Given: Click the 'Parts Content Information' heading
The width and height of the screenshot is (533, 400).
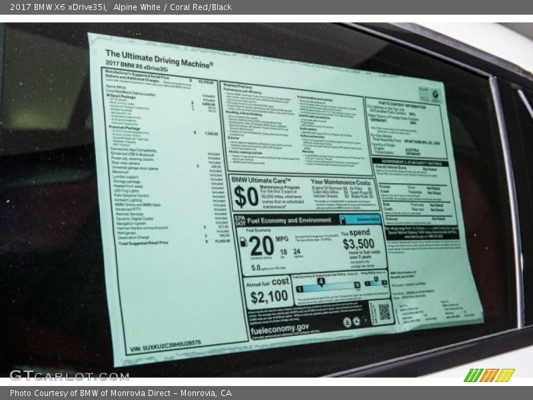Looking at the screenshot, I should tap(402, 105).
